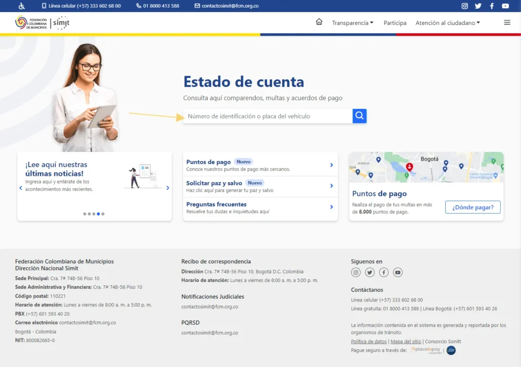Open the Política de datos link
The height and width of the screenshot is (367, 521).
[x=369, y=342]
